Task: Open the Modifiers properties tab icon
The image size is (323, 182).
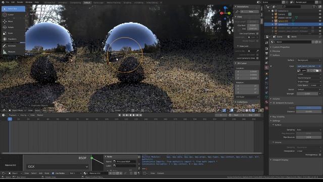Action: (267, 78)
